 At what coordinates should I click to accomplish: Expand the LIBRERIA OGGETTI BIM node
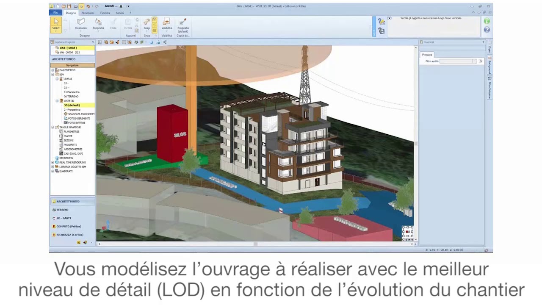click(53, 166)
